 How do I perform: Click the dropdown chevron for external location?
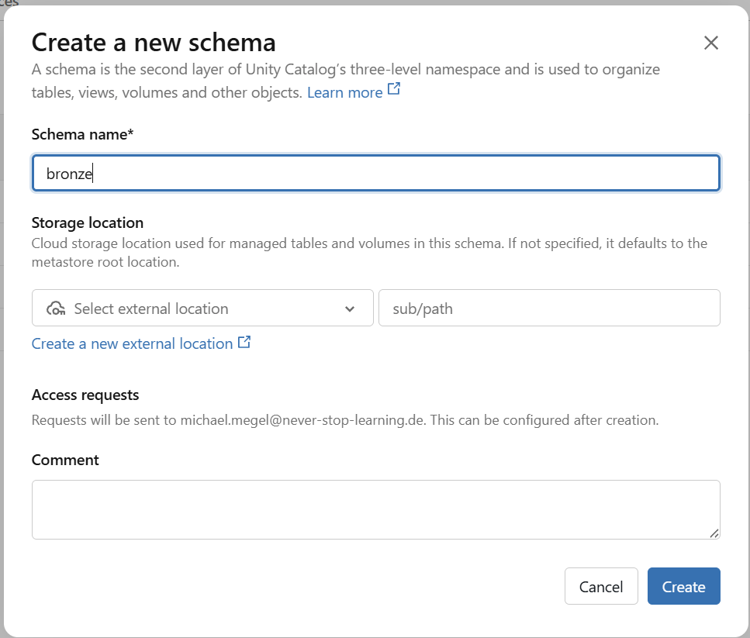click(350, 309)
